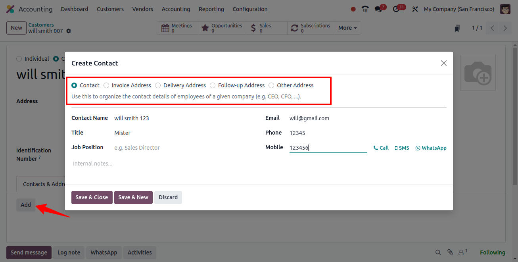Open Opportunities star smart button
This screenshot has width=518, height=262.
pyautogui.click(x=222, y=28)
